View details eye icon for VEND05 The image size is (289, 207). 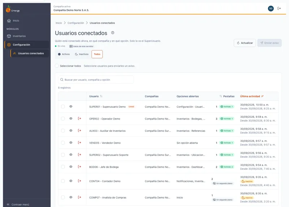point(71,143)
